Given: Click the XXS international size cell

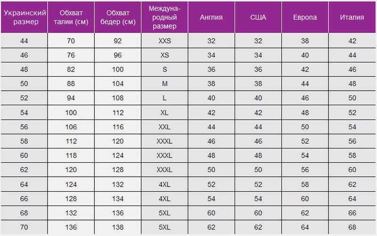Looking at the screenshot, I should [164, 41].
